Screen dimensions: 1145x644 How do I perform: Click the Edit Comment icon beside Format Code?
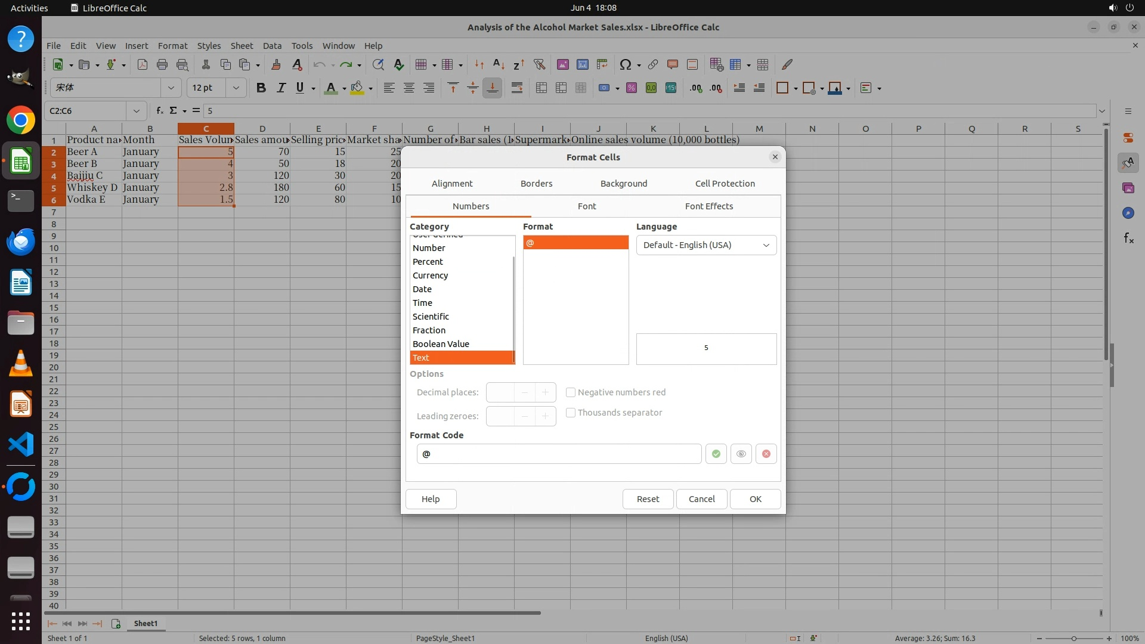pyautogui.click(x=741, y=454)
